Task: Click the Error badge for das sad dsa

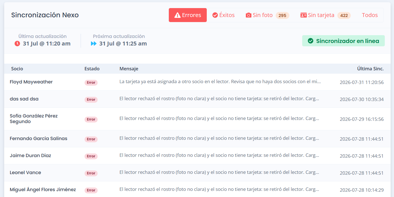Action: point(91,100)
